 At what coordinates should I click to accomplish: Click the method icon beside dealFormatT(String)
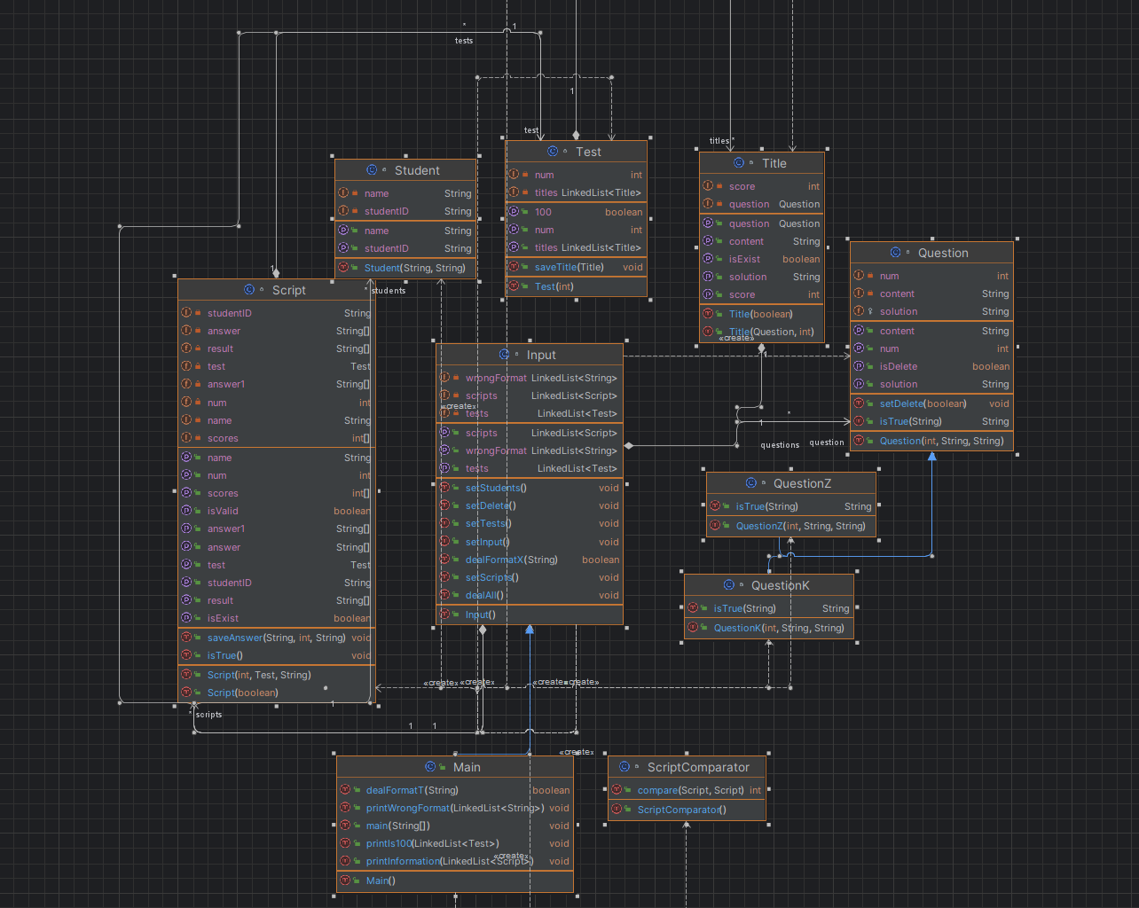[x=344, y=790]
